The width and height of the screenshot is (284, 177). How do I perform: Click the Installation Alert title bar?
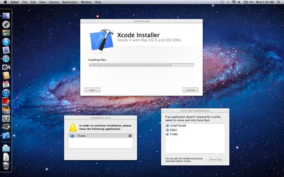coord(101,118)
